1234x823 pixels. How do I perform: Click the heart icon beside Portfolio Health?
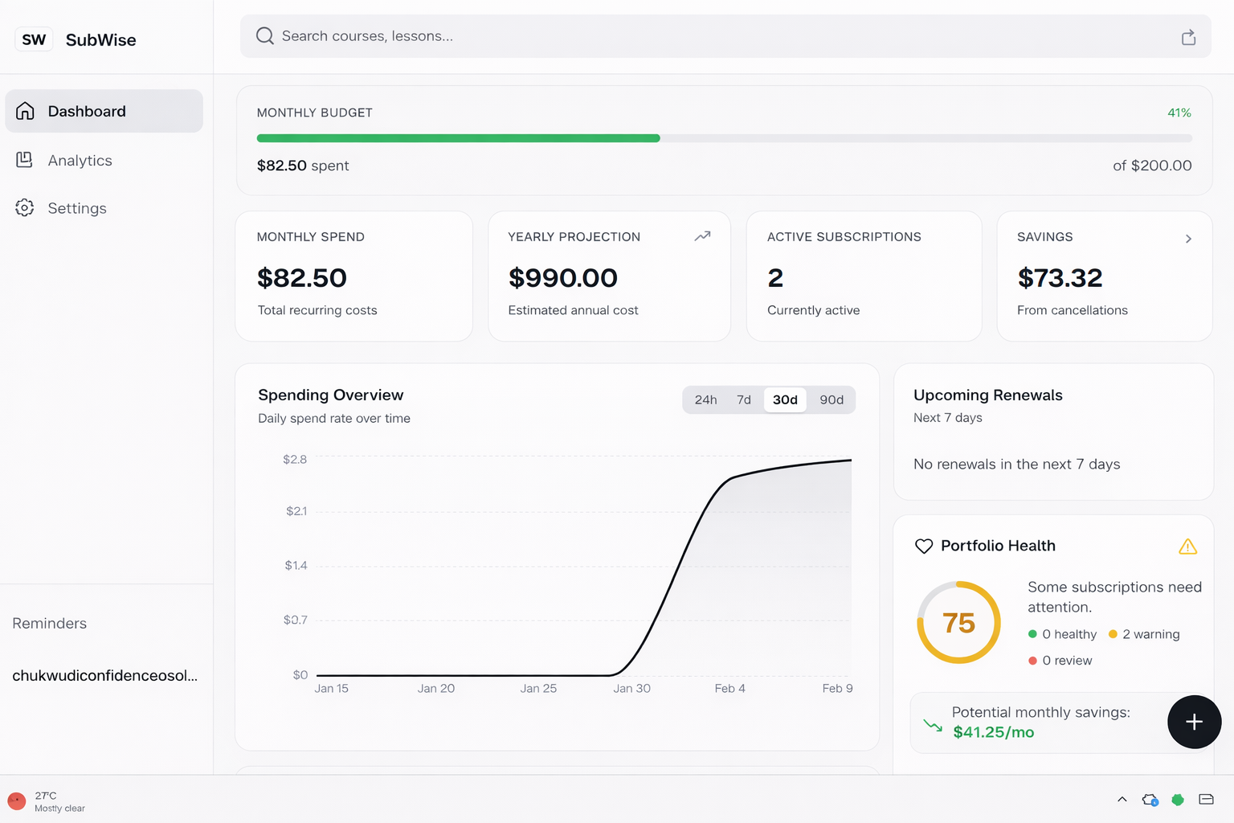tap(924, 546)
